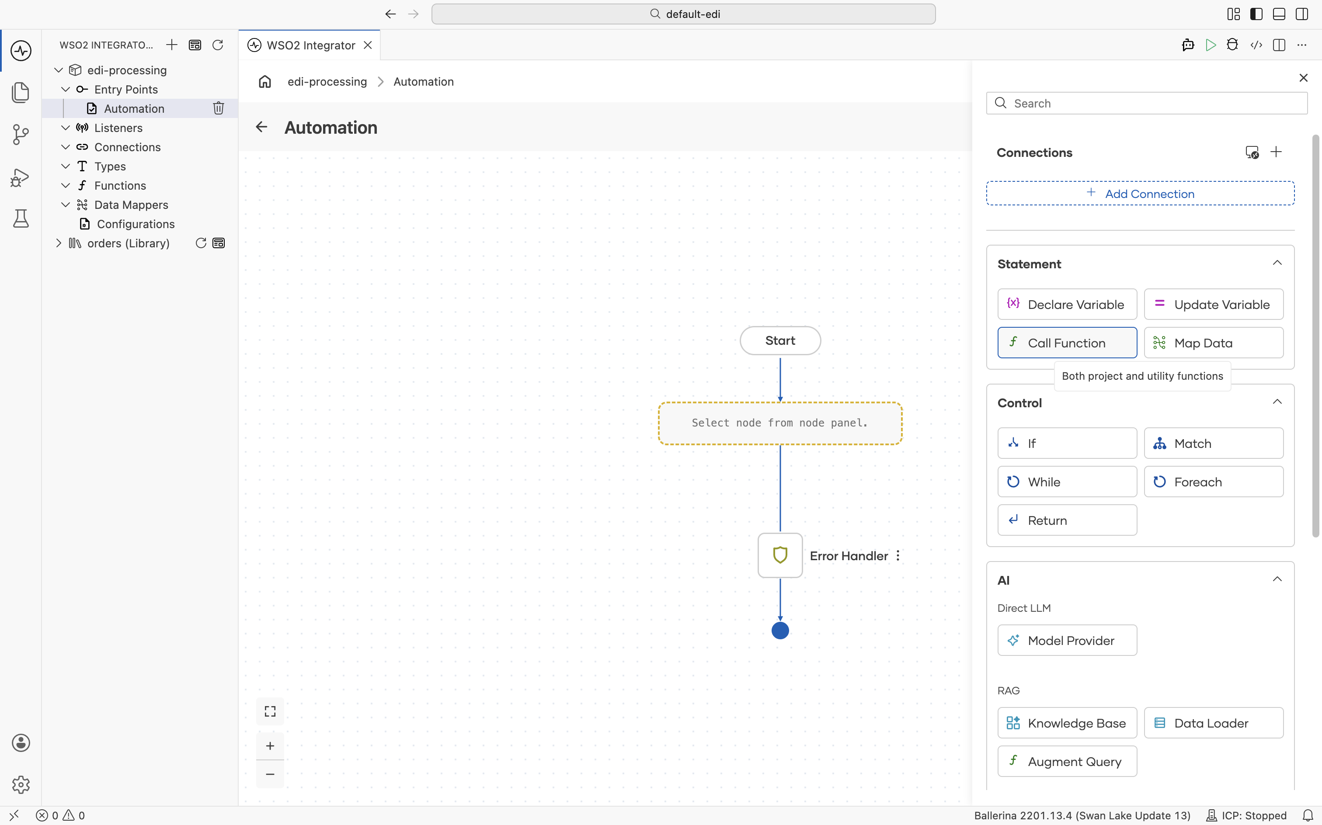Run the integration with green play icon
Viewport: 1322px width, 825px height.
1211,45
